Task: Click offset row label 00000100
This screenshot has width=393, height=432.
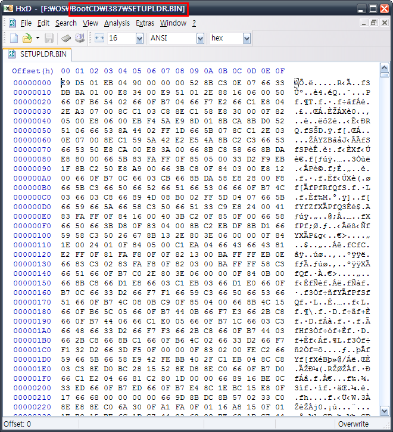Action: coord(32,235)
